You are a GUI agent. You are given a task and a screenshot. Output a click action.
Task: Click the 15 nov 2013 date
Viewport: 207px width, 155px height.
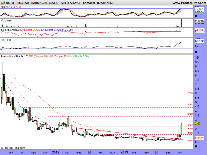coord(105,3)
